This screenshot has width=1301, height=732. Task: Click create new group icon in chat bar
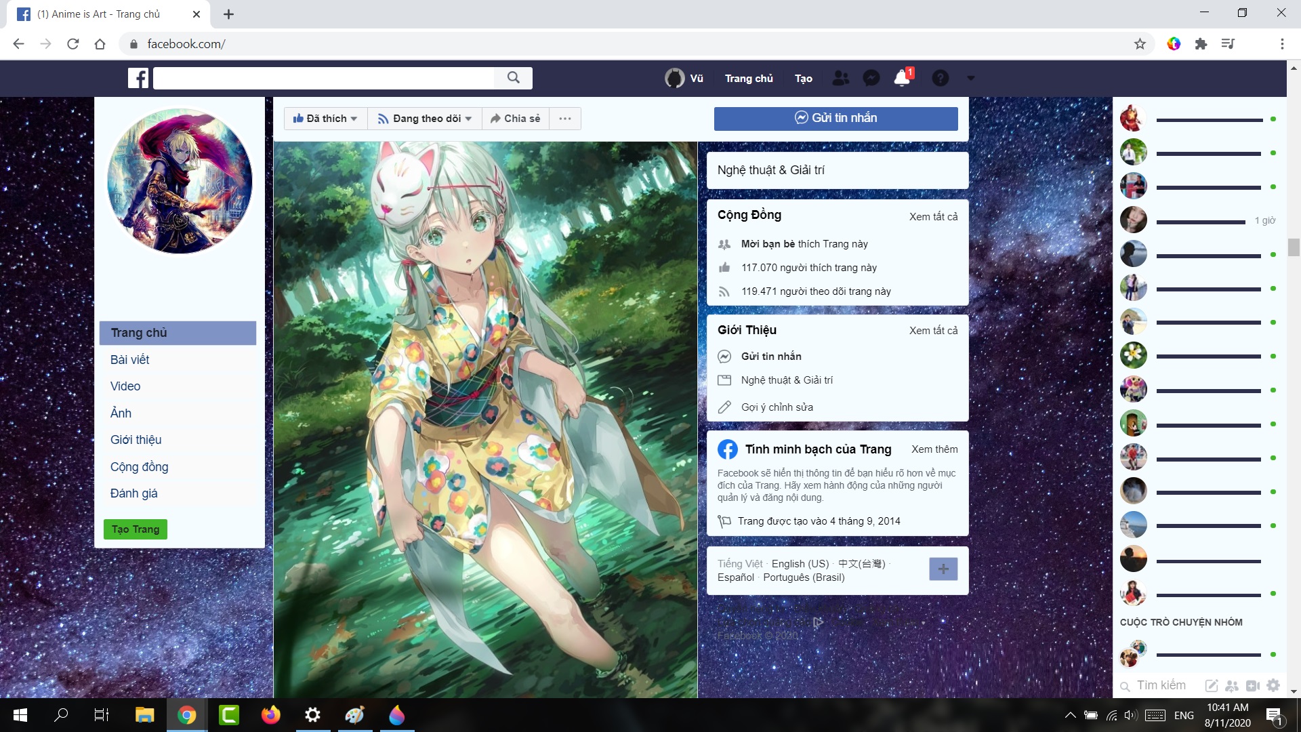click(1232, 686)
